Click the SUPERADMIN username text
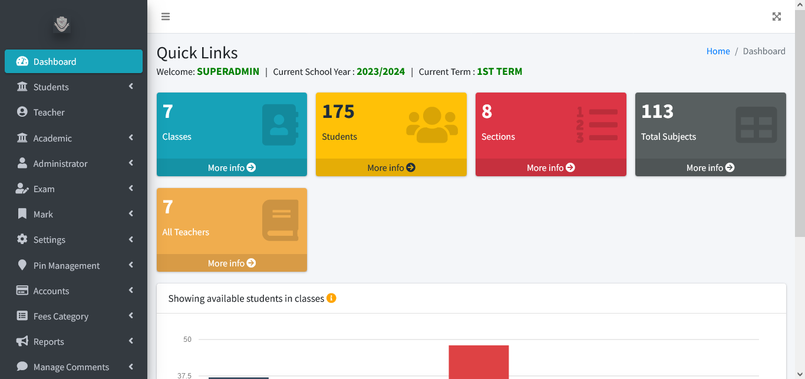 (x=228, y=71)
